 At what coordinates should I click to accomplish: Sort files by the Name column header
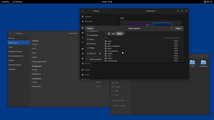pyautogui.click(x=134, y=38)
